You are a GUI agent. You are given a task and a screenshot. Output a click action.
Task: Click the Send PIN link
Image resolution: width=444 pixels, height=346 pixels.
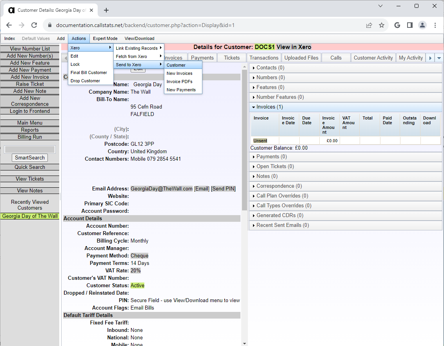[223, 188]
